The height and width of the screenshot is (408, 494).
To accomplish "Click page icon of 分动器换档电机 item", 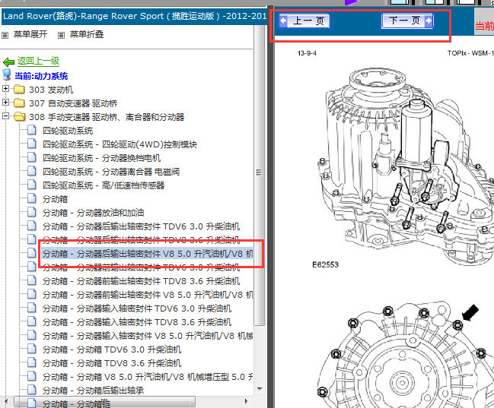I will pyautogui.click(x=32, y=157).
